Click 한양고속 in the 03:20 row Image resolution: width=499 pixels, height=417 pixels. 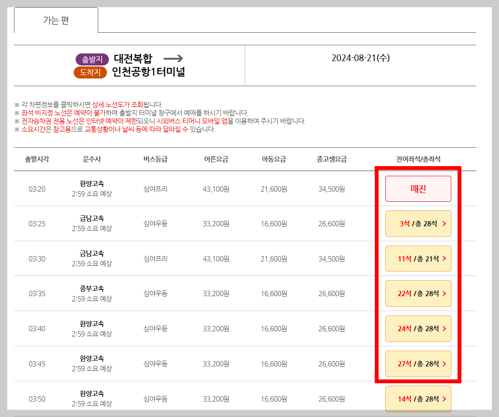92,183
